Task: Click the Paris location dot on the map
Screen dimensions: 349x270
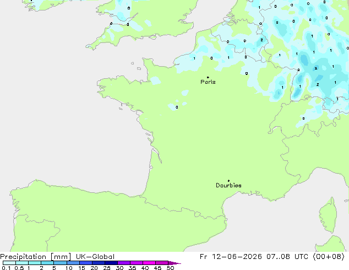Action: pyautogui.click(x=208, y=77)
